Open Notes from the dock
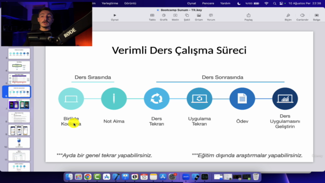Viewport: 325px width, 183px height. [x=153, y=177]
